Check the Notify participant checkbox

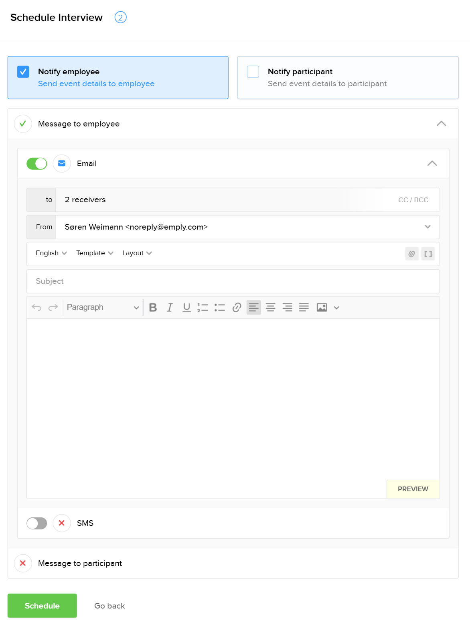click(253, 72)
